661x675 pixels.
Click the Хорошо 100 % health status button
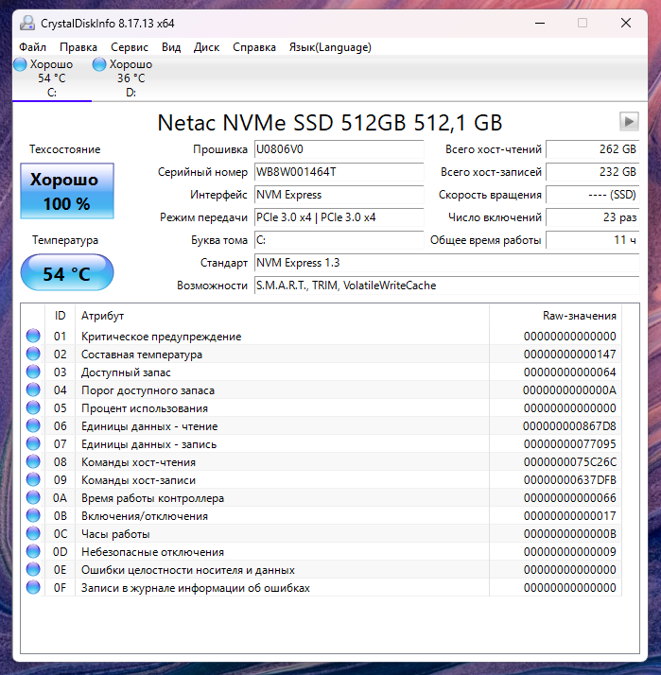point(67,191)
